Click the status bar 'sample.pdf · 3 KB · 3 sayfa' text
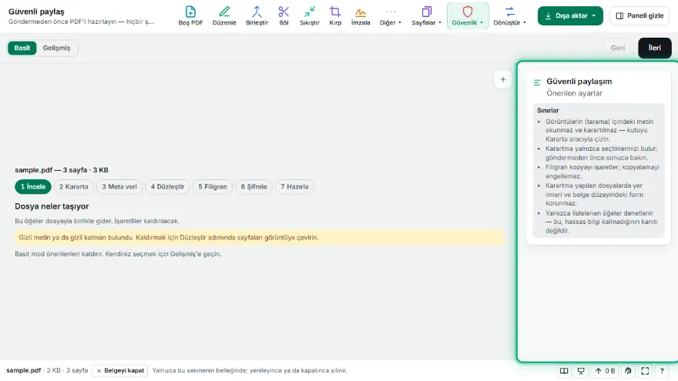Image resolution: width=678 pixels, height=381 pixels. [x=47, y=371]
